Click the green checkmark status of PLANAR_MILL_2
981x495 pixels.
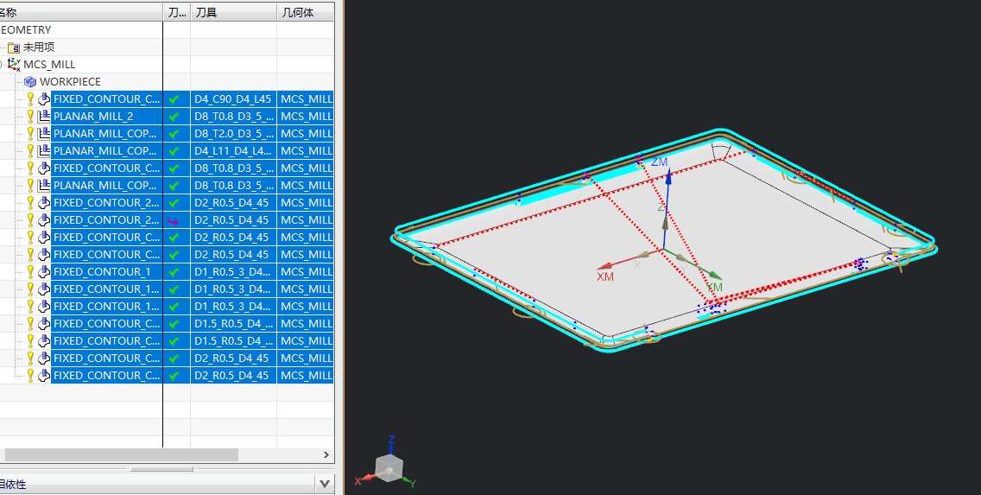174,117
